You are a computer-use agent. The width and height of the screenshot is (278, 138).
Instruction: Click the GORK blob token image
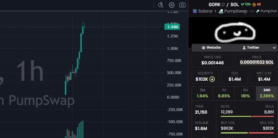pos(234,31)
